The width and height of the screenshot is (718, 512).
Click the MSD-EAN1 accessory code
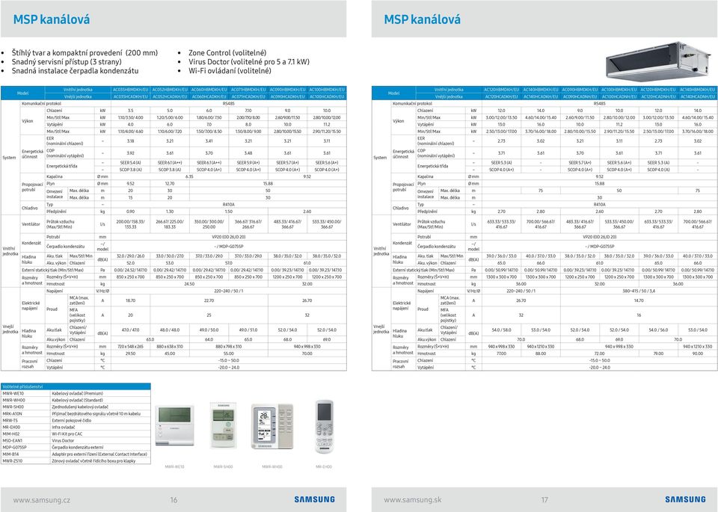(x=13, y=441)
